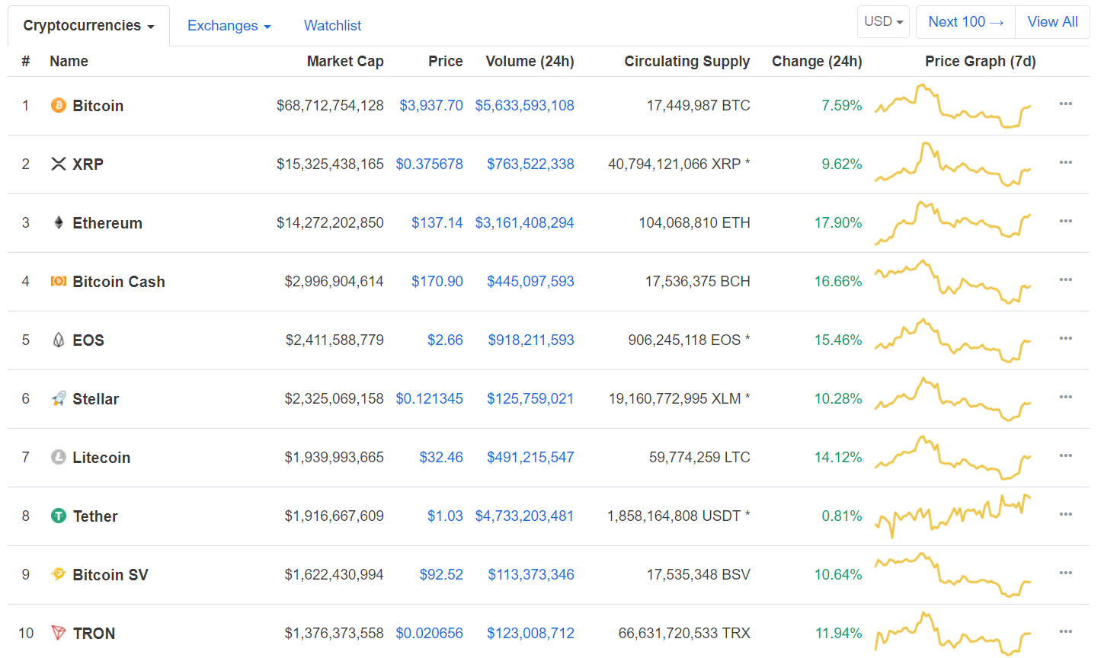
Task: Open the Ethereum name link
Action: click(x=107, y=223)
